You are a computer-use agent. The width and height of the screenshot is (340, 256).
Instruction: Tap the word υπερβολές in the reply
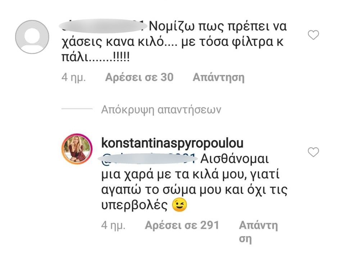pos(135,205)
